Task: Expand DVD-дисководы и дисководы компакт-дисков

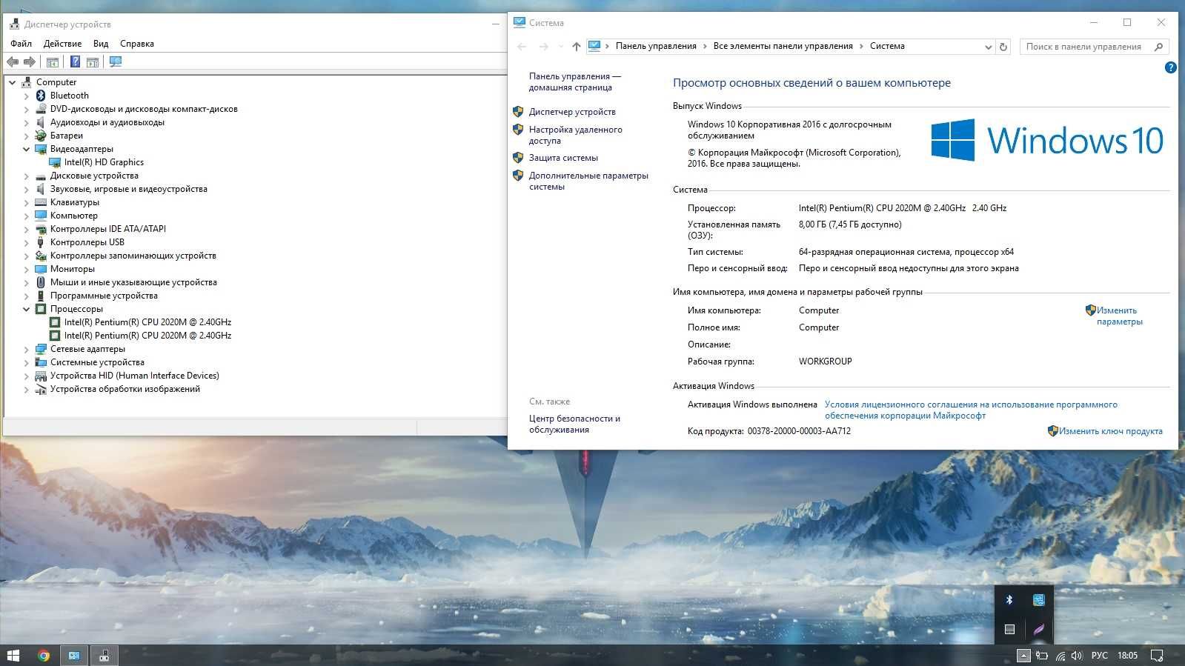Action: (x=27, y=109)
